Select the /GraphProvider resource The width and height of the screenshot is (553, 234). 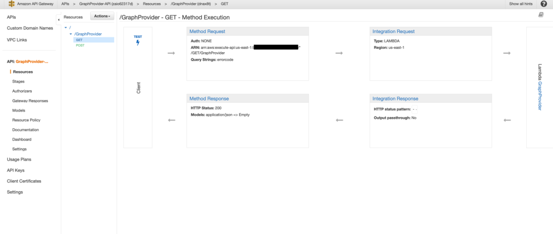tap(88, 34)
